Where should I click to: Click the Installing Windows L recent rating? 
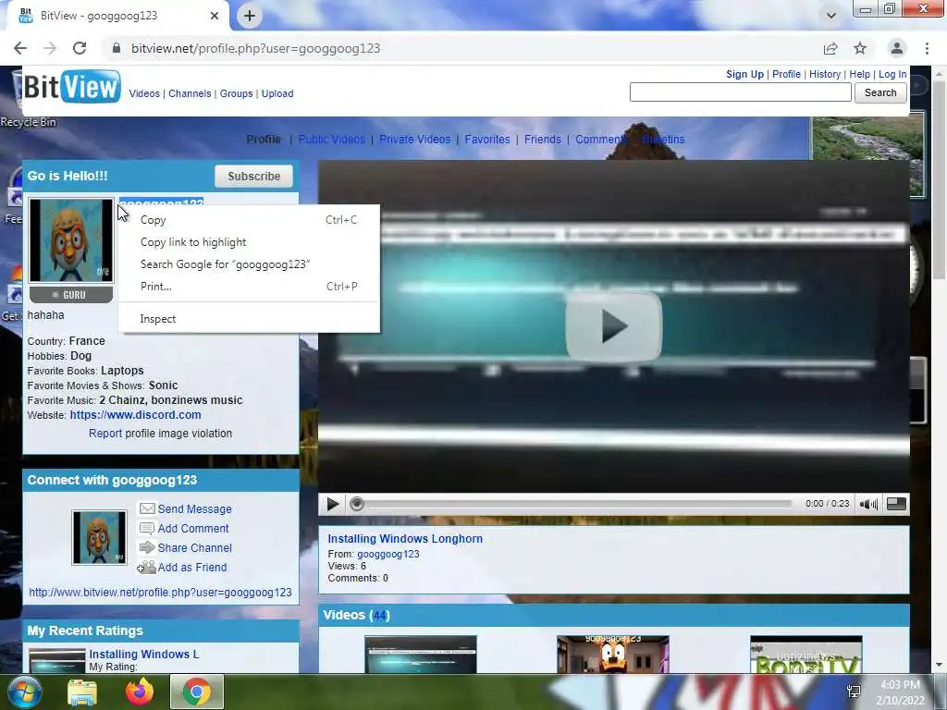point(143,654)
